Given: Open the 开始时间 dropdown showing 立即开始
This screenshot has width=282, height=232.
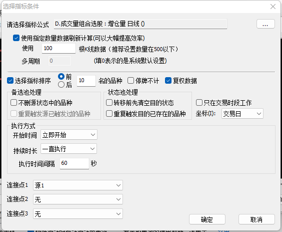Looking at the screenshot, I should (x=69, y=135).
